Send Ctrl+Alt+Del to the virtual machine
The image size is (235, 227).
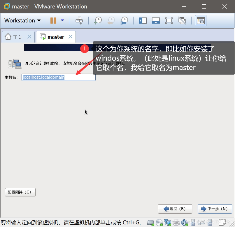79,20
